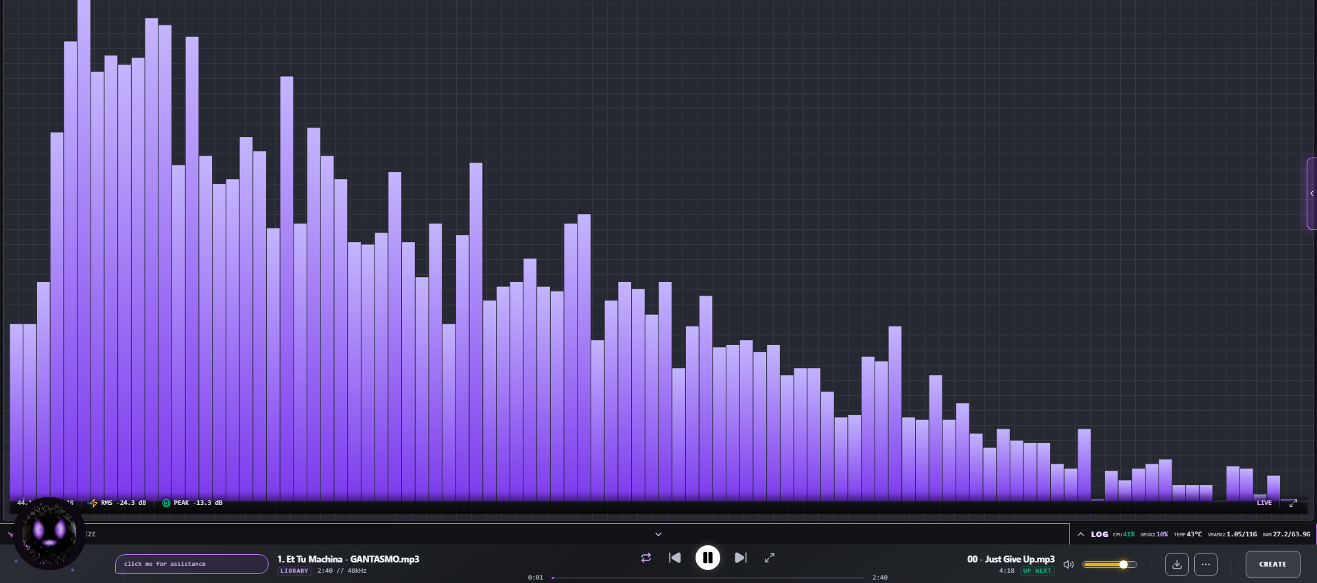
Task: Open track title Et Tu Machina - GANTASMO.mp3
Action: 348,559
